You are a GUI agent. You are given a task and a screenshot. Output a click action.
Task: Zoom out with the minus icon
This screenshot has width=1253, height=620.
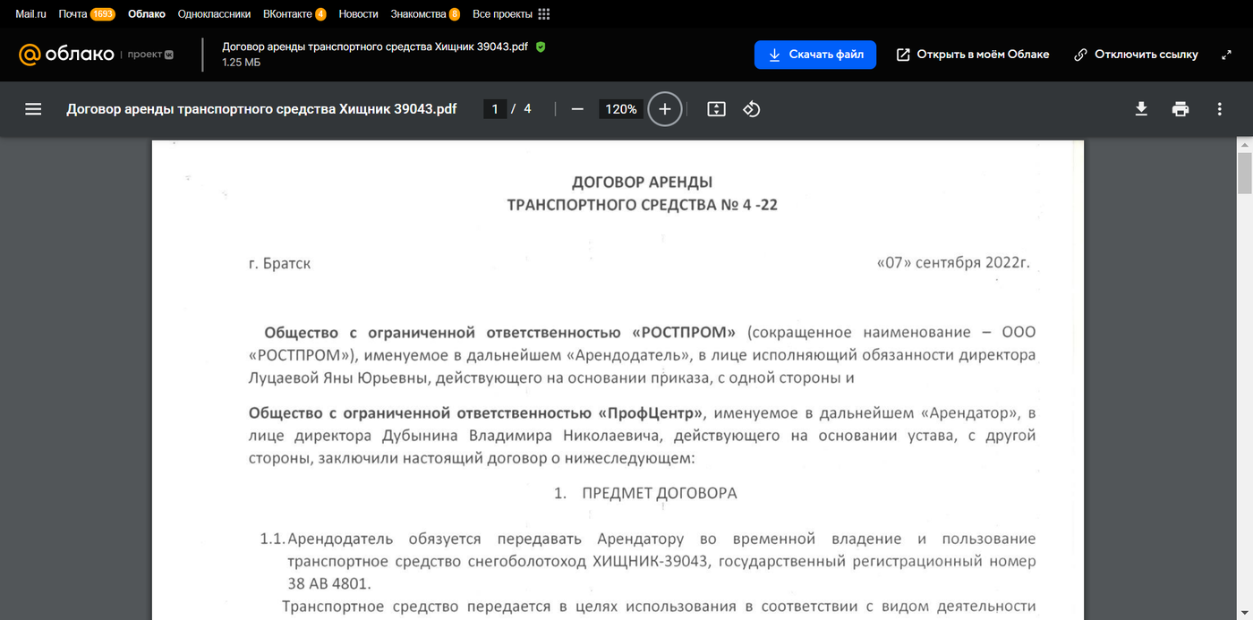577,109
